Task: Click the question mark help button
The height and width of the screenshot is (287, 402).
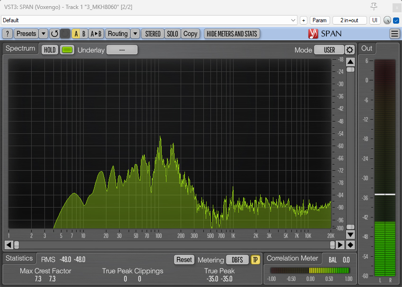Action: click(7, 34)
